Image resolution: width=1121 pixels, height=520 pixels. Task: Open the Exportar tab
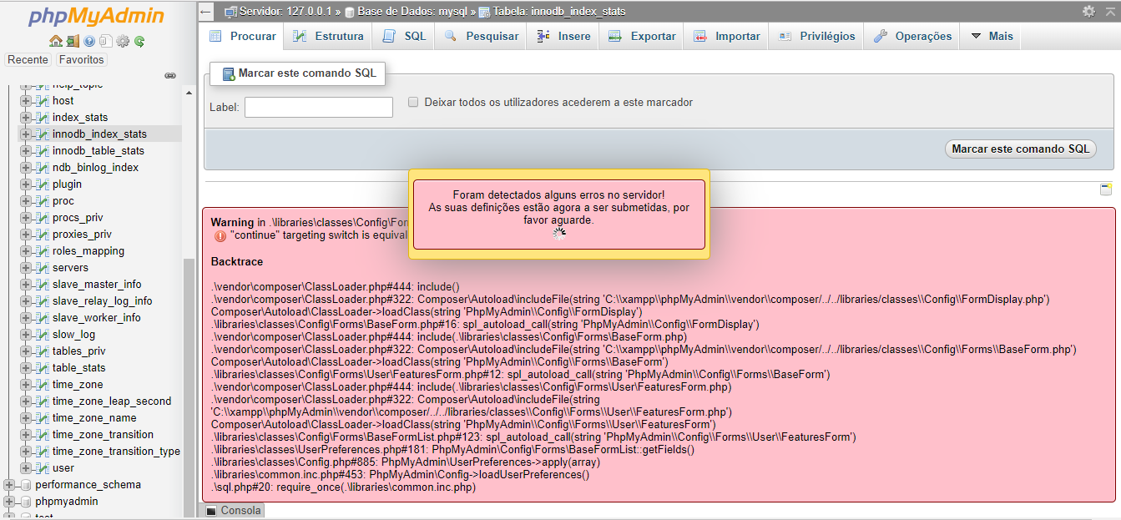pos(642,36)
